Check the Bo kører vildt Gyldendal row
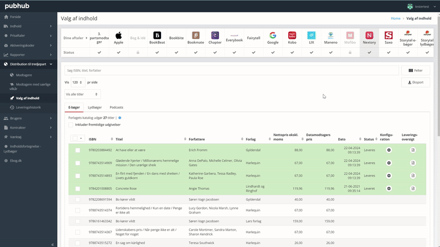This screenshot has width=440, height=247. tap(78, 200)
